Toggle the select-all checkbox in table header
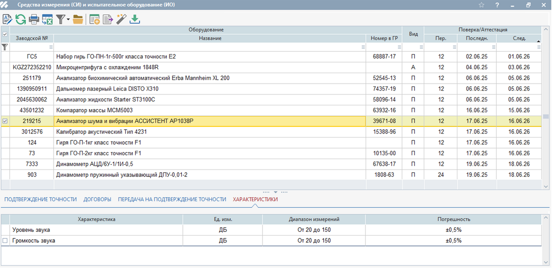This screenshot has height=270, width=553. click(5, 34)
